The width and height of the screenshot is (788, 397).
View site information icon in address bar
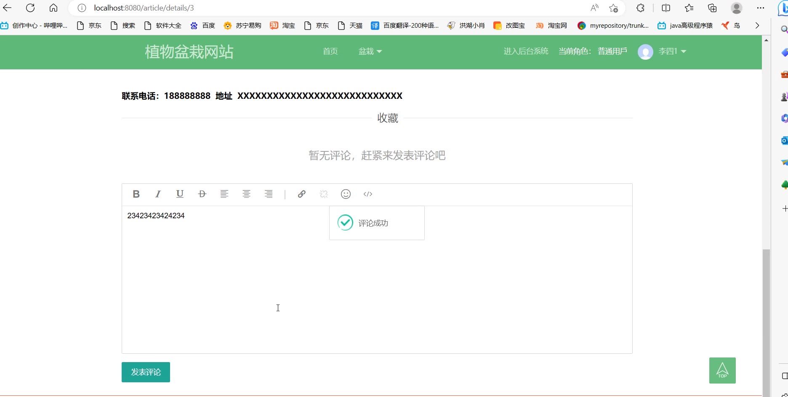coord(82,8)
